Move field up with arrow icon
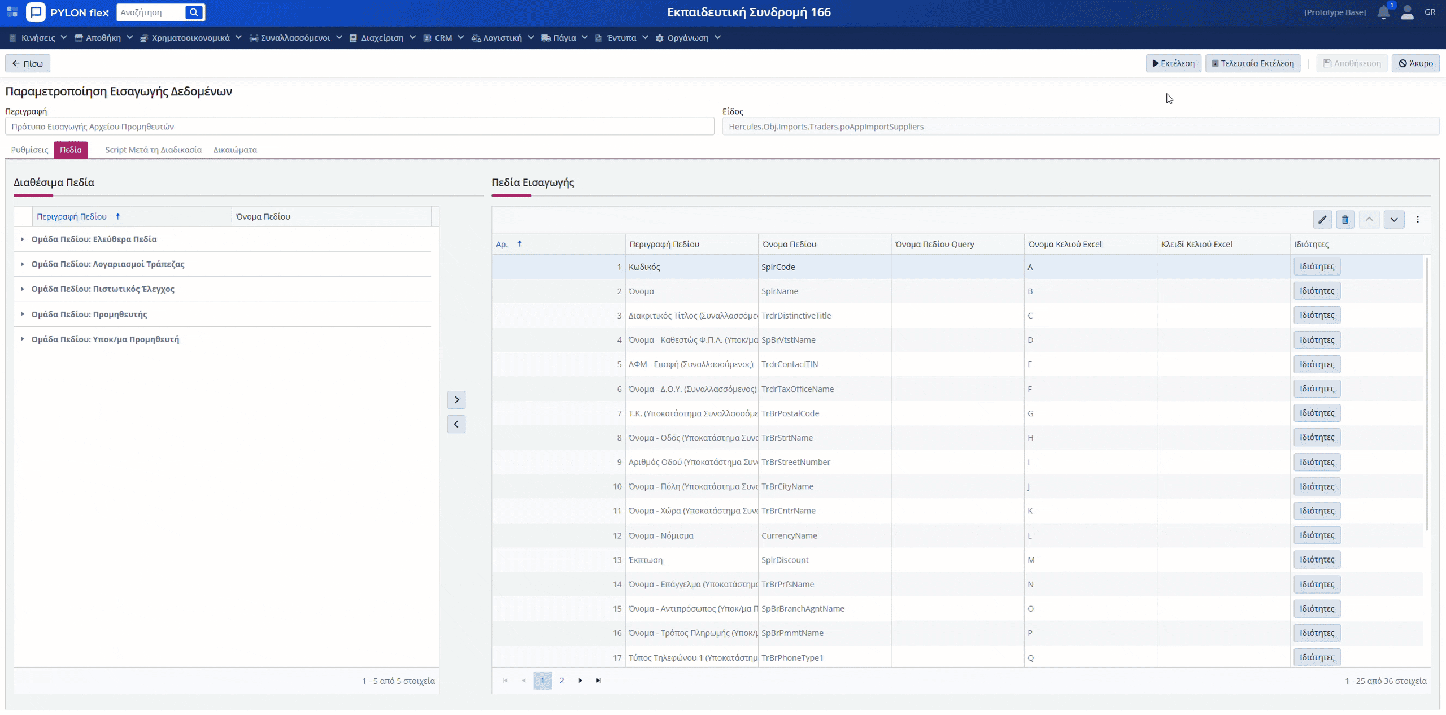The image size is (1446, 715). pos(1369,220)
